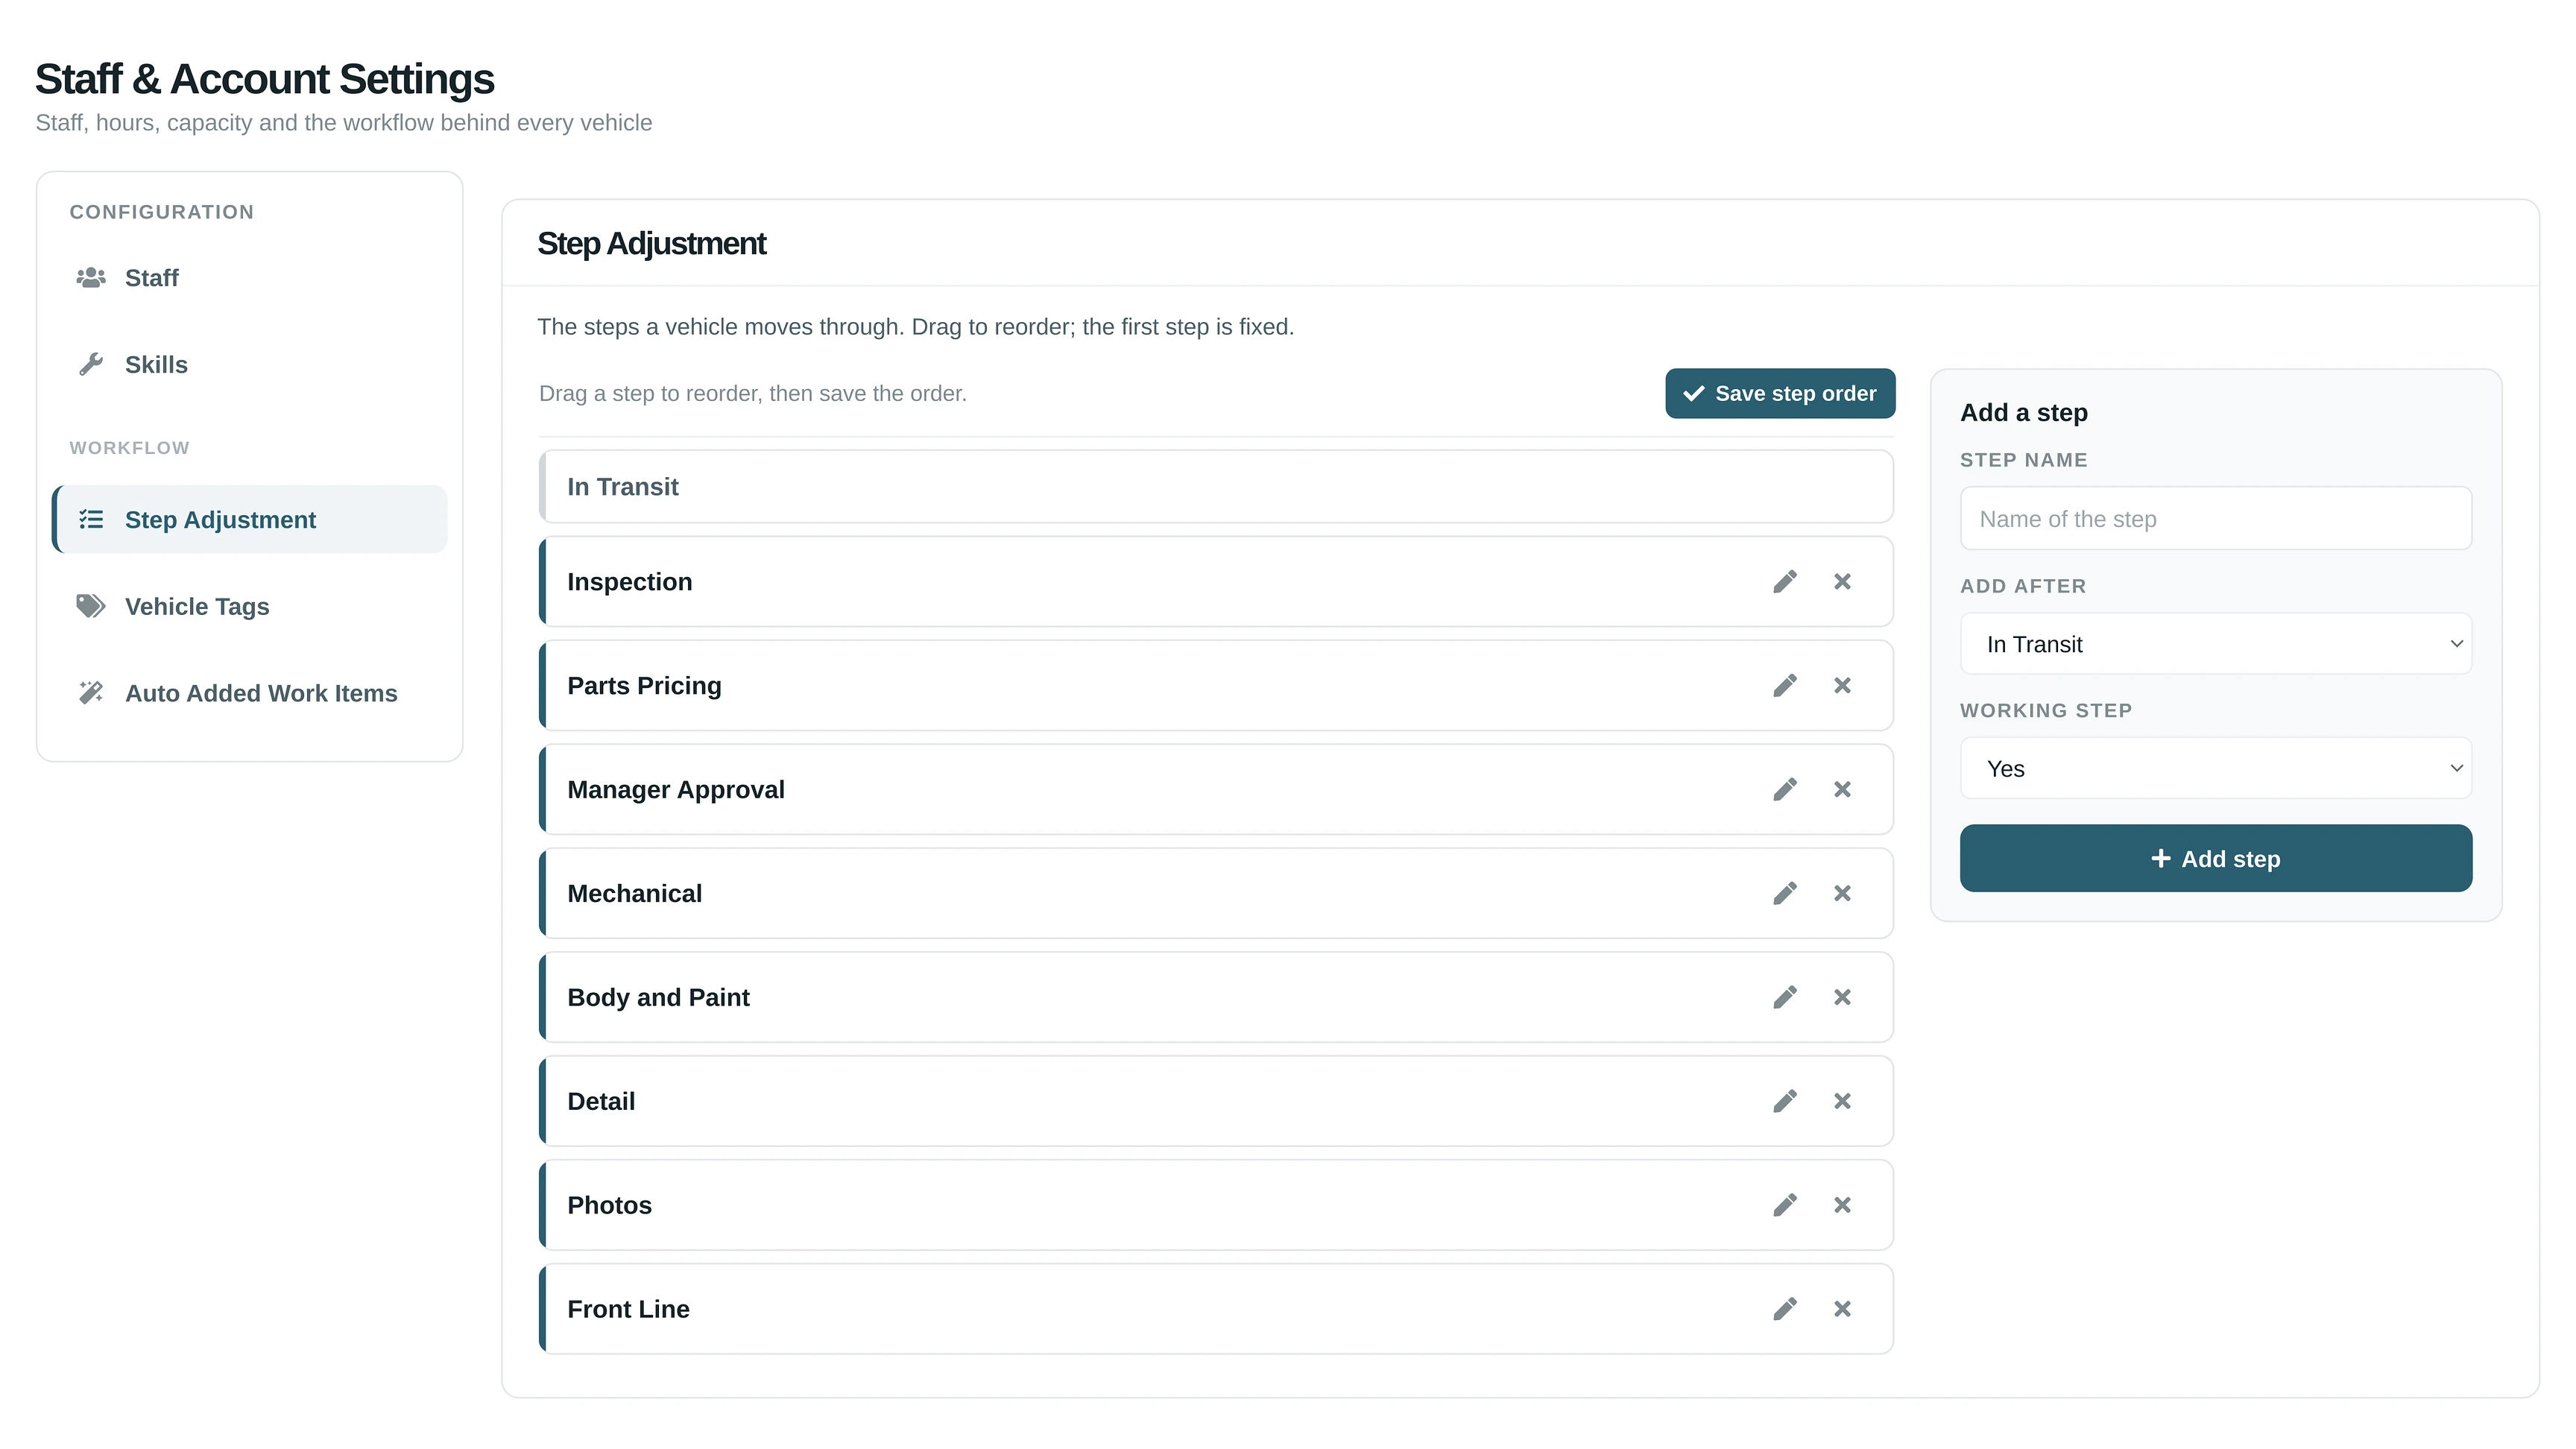This screenshot has height=1449, width=2576.
Task: Delete the Inspection step
Action: 1842,582
